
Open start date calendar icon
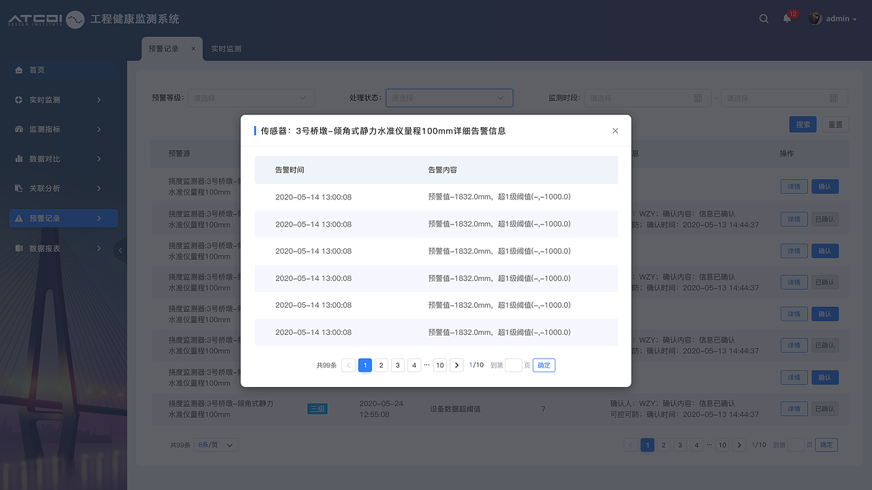coord(698,98)
